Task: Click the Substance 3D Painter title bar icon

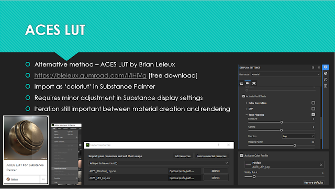Action: click(53, 125)
